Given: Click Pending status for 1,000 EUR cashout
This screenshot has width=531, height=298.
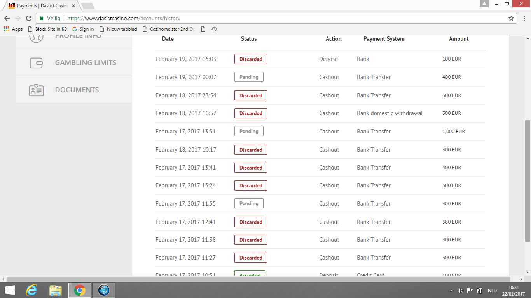Looking at the screenshot, I should [x=249, y=131].
